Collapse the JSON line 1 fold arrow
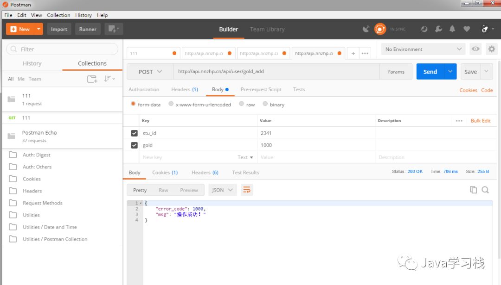 [x=141, y=203]
